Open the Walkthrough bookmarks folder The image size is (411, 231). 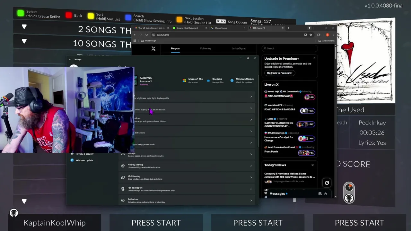coord(149,41)
